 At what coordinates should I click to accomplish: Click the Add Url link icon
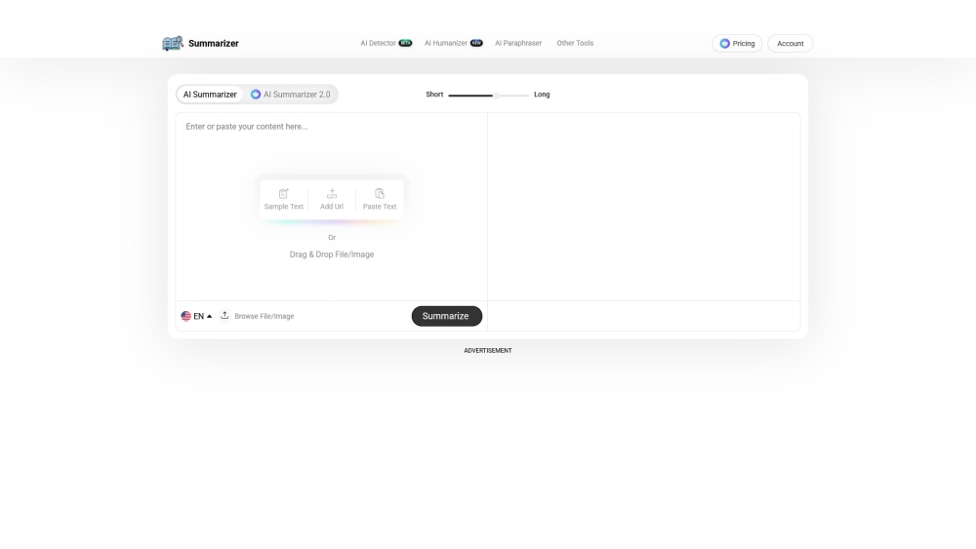point(332,194)
